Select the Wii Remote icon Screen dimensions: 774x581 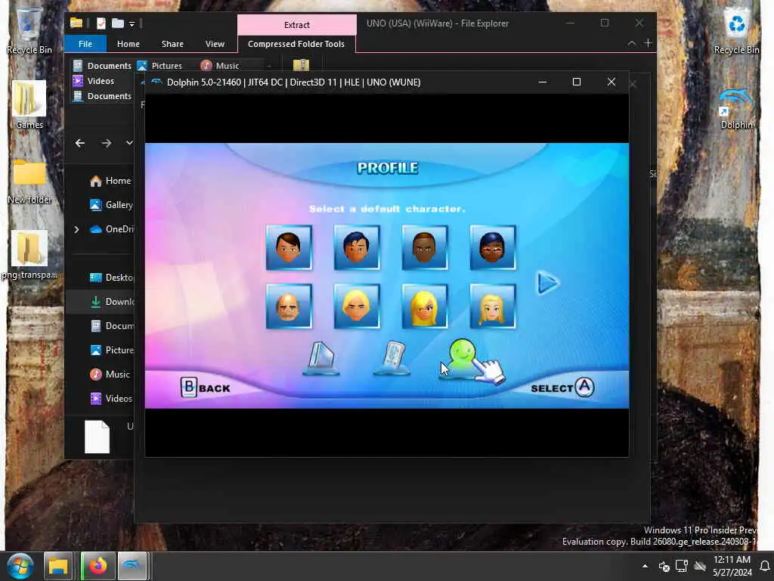[392, 358]
